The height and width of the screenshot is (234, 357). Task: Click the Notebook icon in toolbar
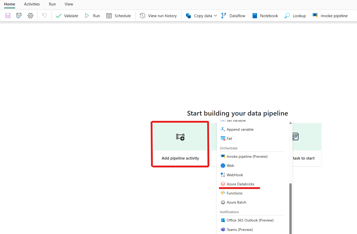click(255, 16)
